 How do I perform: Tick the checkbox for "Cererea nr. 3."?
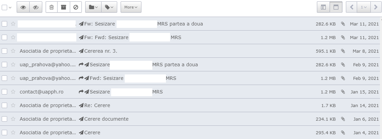coord(4,51)
